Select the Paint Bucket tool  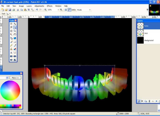pyautogui.click(x=11, y=38)
